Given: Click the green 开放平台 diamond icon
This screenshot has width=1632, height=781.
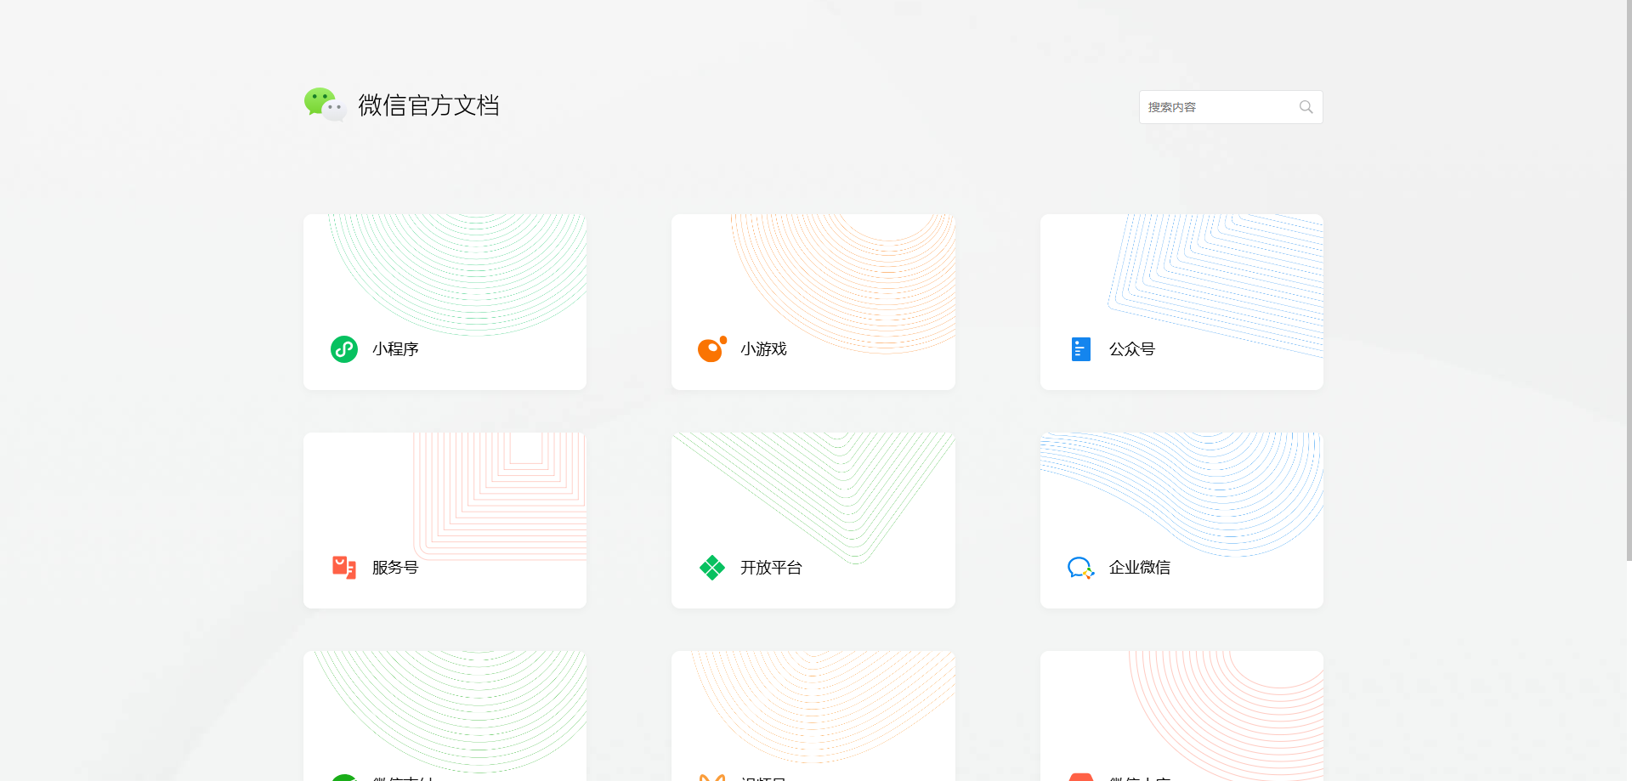Looking at the screenshot, I should coord(711,568).
